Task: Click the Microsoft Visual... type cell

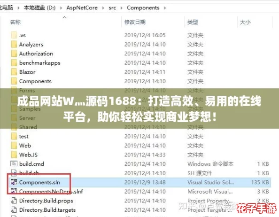Action: 210,192
